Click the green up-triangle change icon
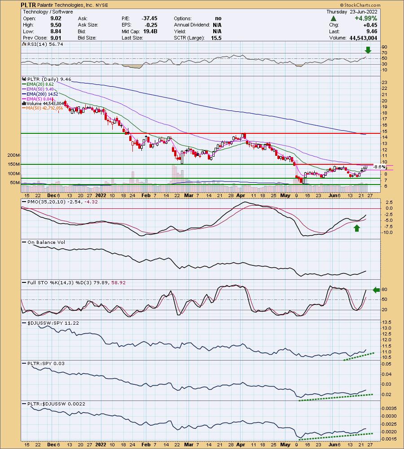Screen dimensions: 404x449 (334, 18)
